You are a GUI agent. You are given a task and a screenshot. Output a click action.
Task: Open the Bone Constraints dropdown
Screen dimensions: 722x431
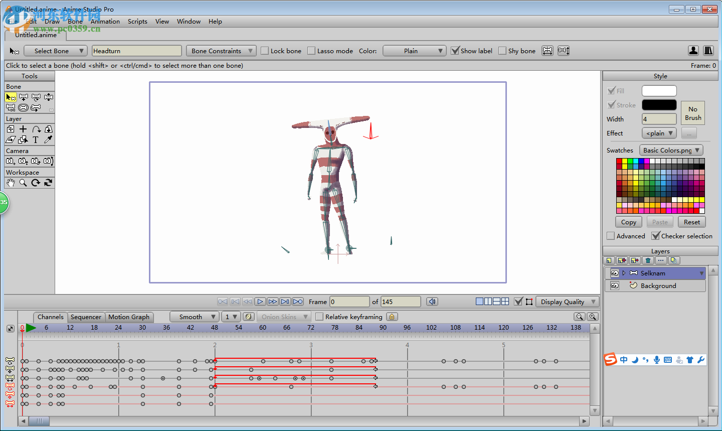[221, 50]
